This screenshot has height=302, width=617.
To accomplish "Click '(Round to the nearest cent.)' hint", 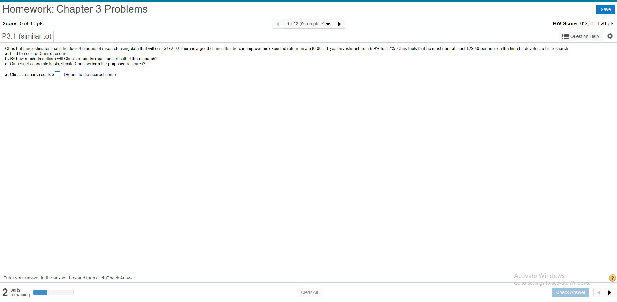I will (90, 75).
